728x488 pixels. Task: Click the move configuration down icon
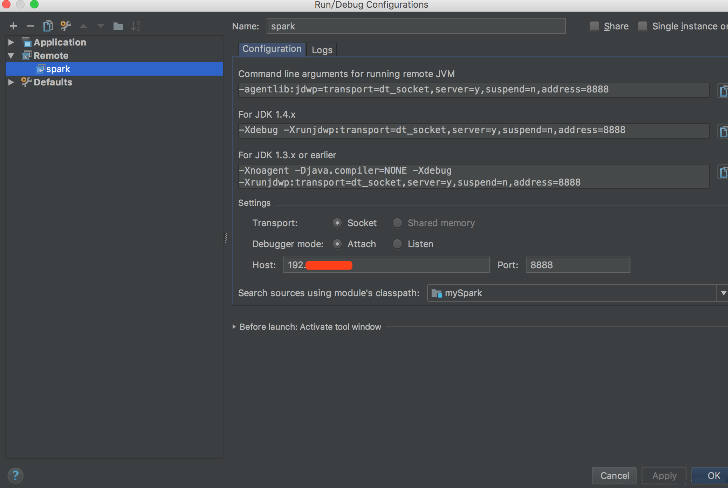(x=100, y=26)
